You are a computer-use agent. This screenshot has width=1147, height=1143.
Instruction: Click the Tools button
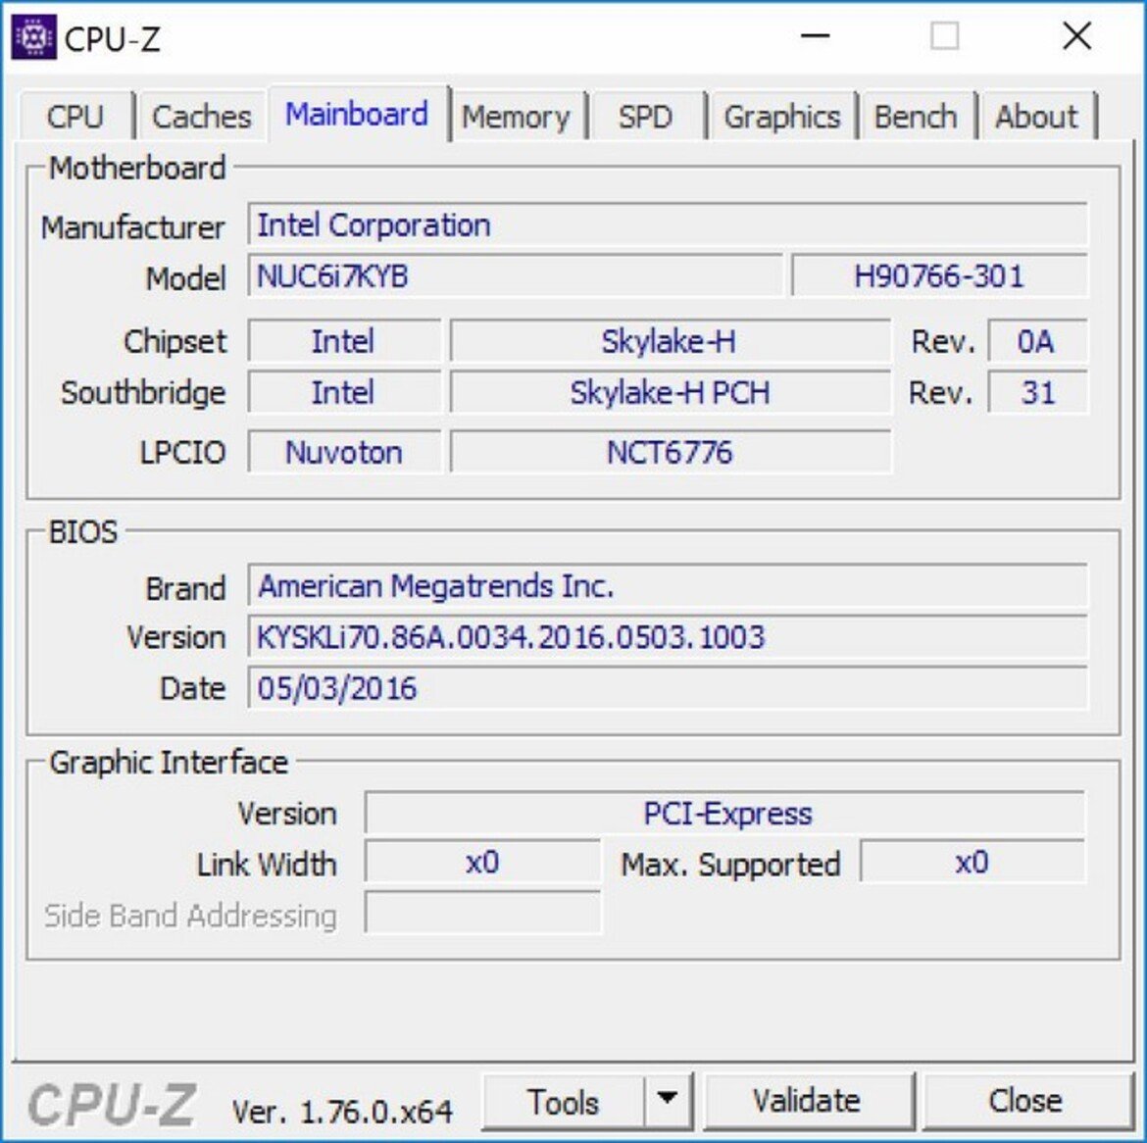coord(564,1101)
